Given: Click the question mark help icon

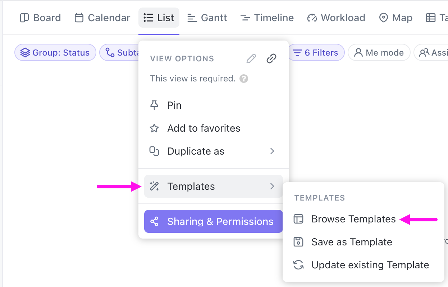Looking at the screenshot, I should [x=244, y=79].
